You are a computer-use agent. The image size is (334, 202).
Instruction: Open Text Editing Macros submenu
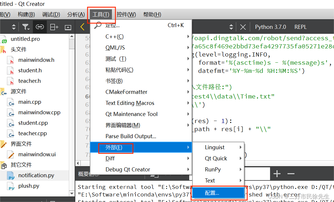click(141, 103)
